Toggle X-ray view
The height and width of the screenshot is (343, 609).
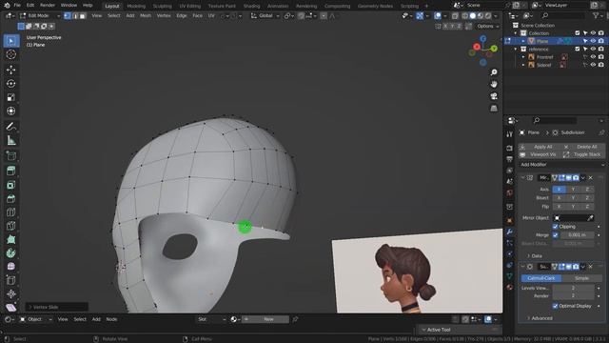tap(455, 16)
